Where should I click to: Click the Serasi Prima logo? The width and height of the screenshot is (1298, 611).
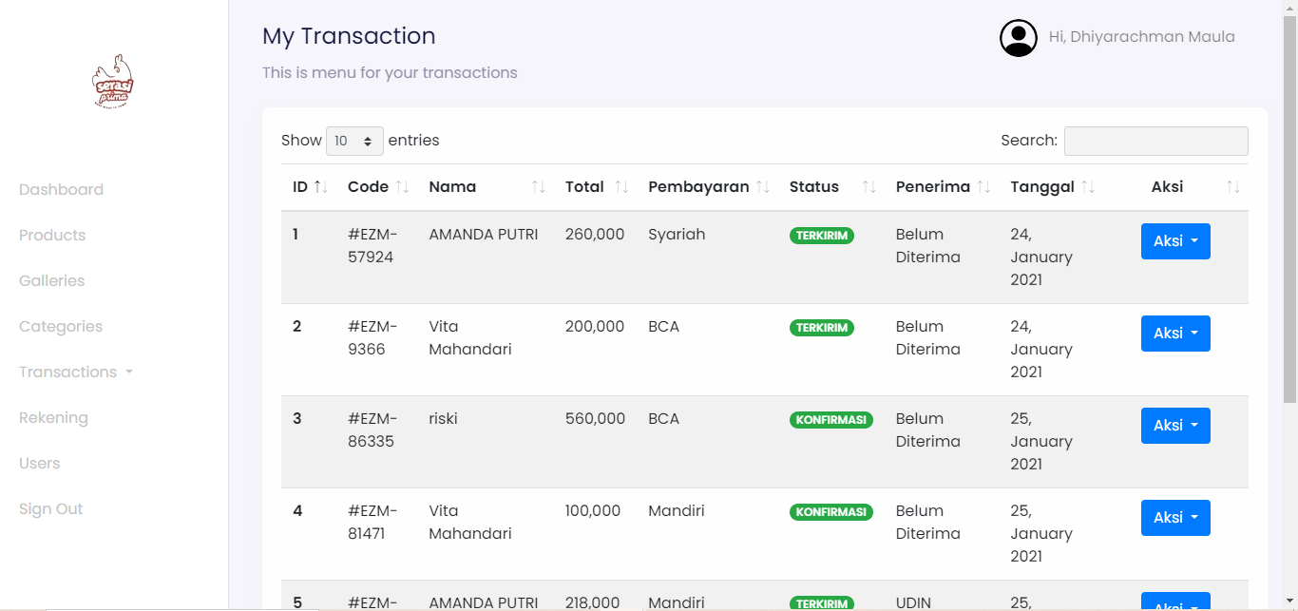click(x=113, y=82)
